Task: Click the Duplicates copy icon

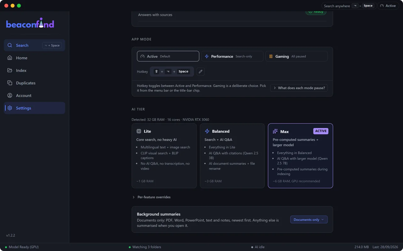Action: coord(10,83)
